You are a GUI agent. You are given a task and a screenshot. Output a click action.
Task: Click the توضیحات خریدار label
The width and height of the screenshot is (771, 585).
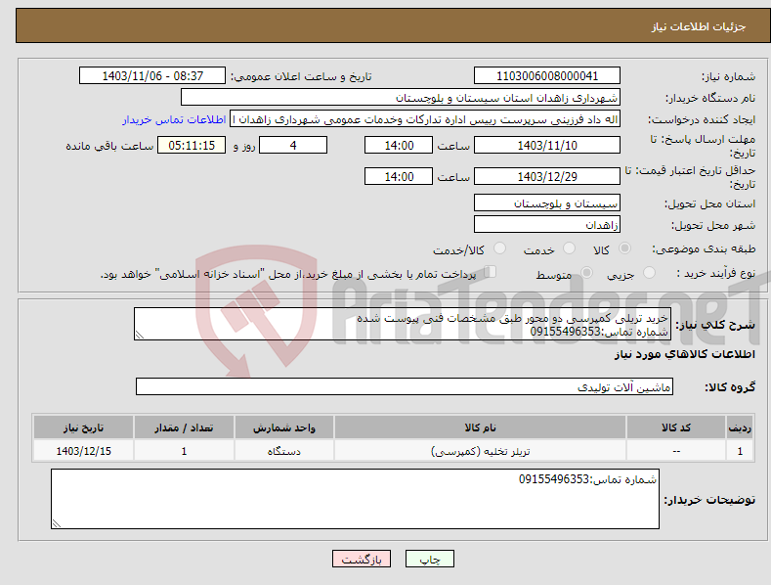tap(709, 500)
